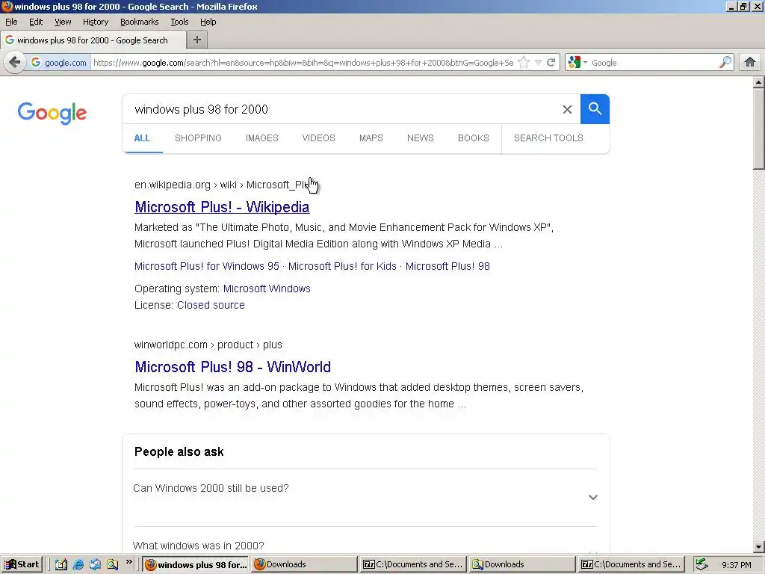
Task: Select the All results tab
Action: 142,138
